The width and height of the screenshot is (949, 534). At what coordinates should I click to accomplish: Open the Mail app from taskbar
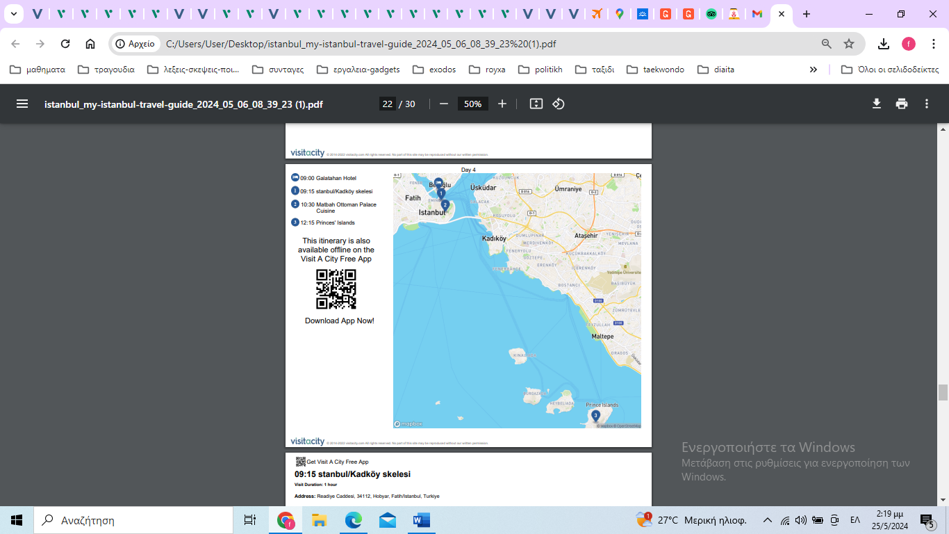point(388,520)
